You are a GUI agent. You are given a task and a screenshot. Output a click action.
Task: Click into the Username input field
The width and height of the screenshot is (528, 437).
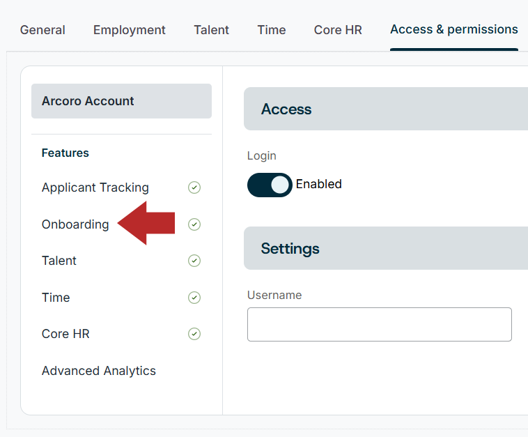(380, 325)
